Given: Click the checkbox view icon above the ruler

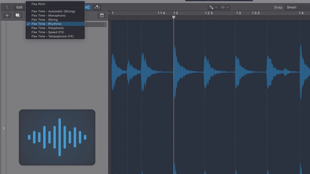Looking at the screenshot, I should [x=102, y=15].
